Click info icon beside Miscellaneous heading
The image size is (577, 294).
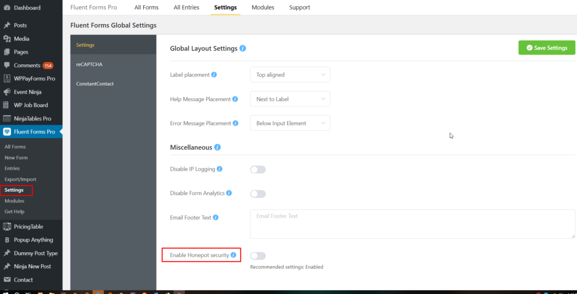pyautogui.click(x=218, y=147)
